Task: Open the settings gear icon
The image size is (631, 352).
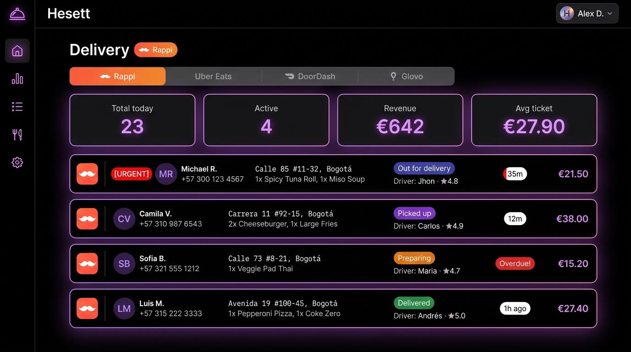Action: point(17,162)
